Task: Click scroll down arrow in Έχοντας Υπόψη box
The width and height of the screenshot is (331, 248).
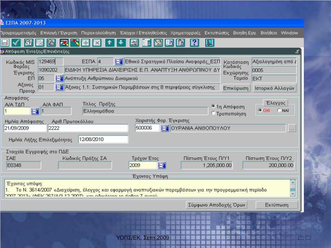Action: pos(293,194)
